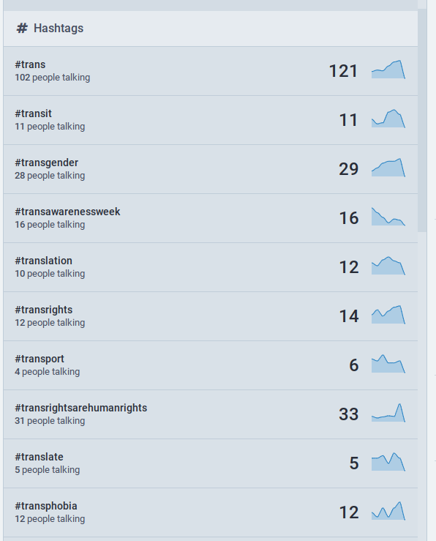Image resolution: width=436 pixels, height=541 pixels.
Task: Open the #transport hashtag
Action: pyautogui.click(x=40, y=359)
